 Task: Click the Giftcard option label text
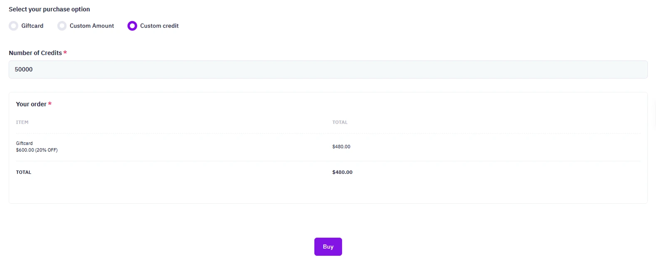pos(32,26)
